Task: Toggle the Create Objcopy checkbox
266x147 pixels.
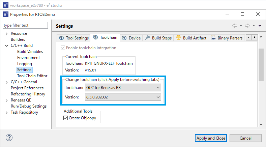Action: 65,118
